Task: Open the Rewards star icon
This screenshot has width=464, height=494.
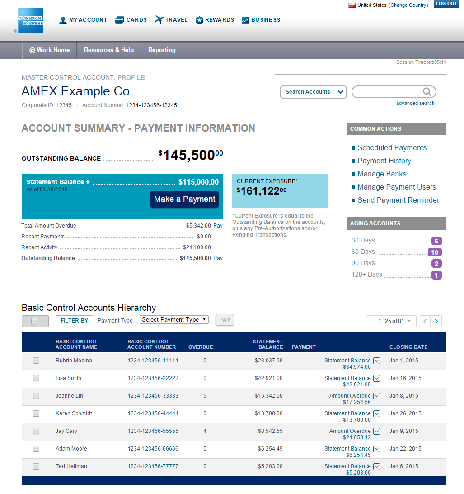Action: 199,20
